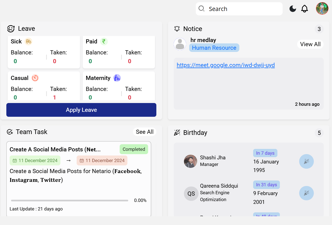This screenshot has height=225, width=332.
Task: Click See All team tasks
Action: 144,132
